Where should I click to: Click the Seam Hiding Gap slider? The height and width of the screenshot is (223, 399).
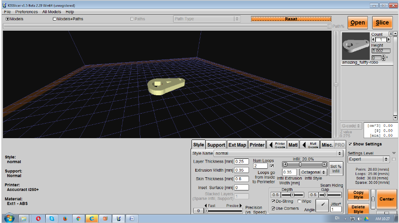point(330,195)
